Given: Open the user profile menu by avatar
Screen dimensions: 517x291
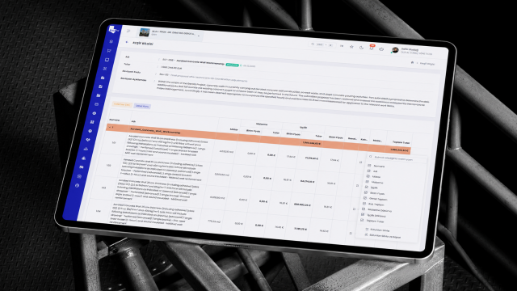Looking at the screenshot, I should click(395, 50).
